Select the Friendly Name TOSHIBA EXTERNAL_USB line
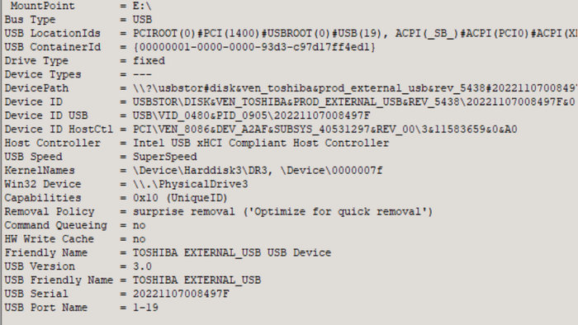 [x=168, y=253]
